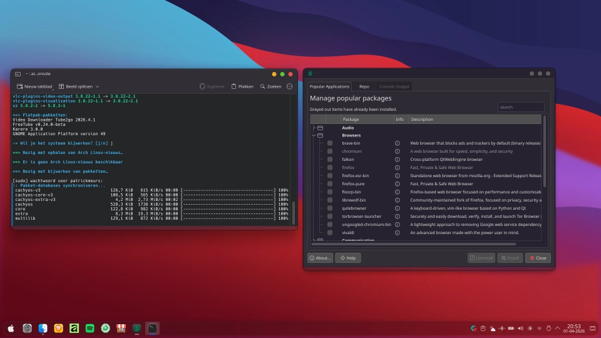Open the battery status tray icon
This screenshot has height=338, width=601.
coord(511,329)
